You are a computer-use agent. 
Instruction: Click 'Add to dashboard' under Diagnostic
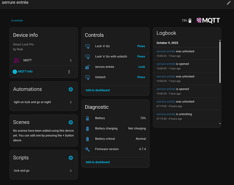point(97,162)
